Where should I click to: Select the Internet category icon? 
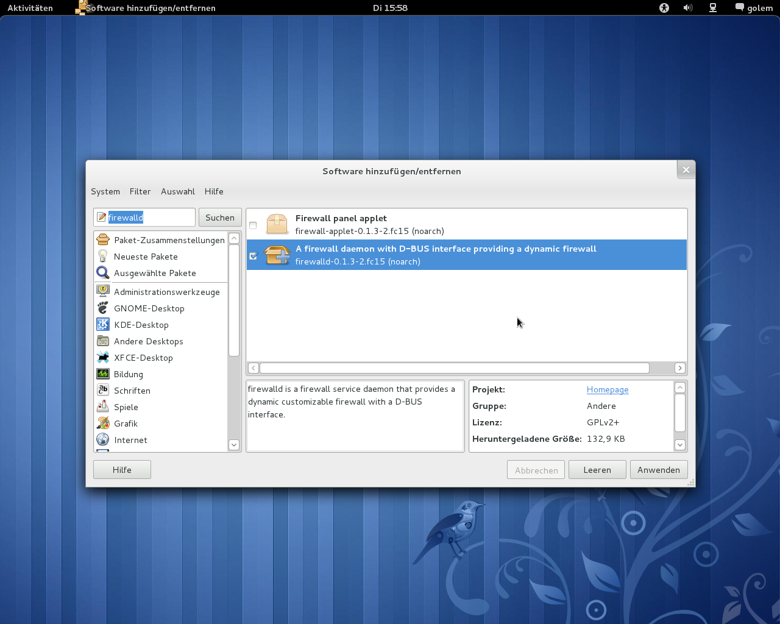pos(102,439)
